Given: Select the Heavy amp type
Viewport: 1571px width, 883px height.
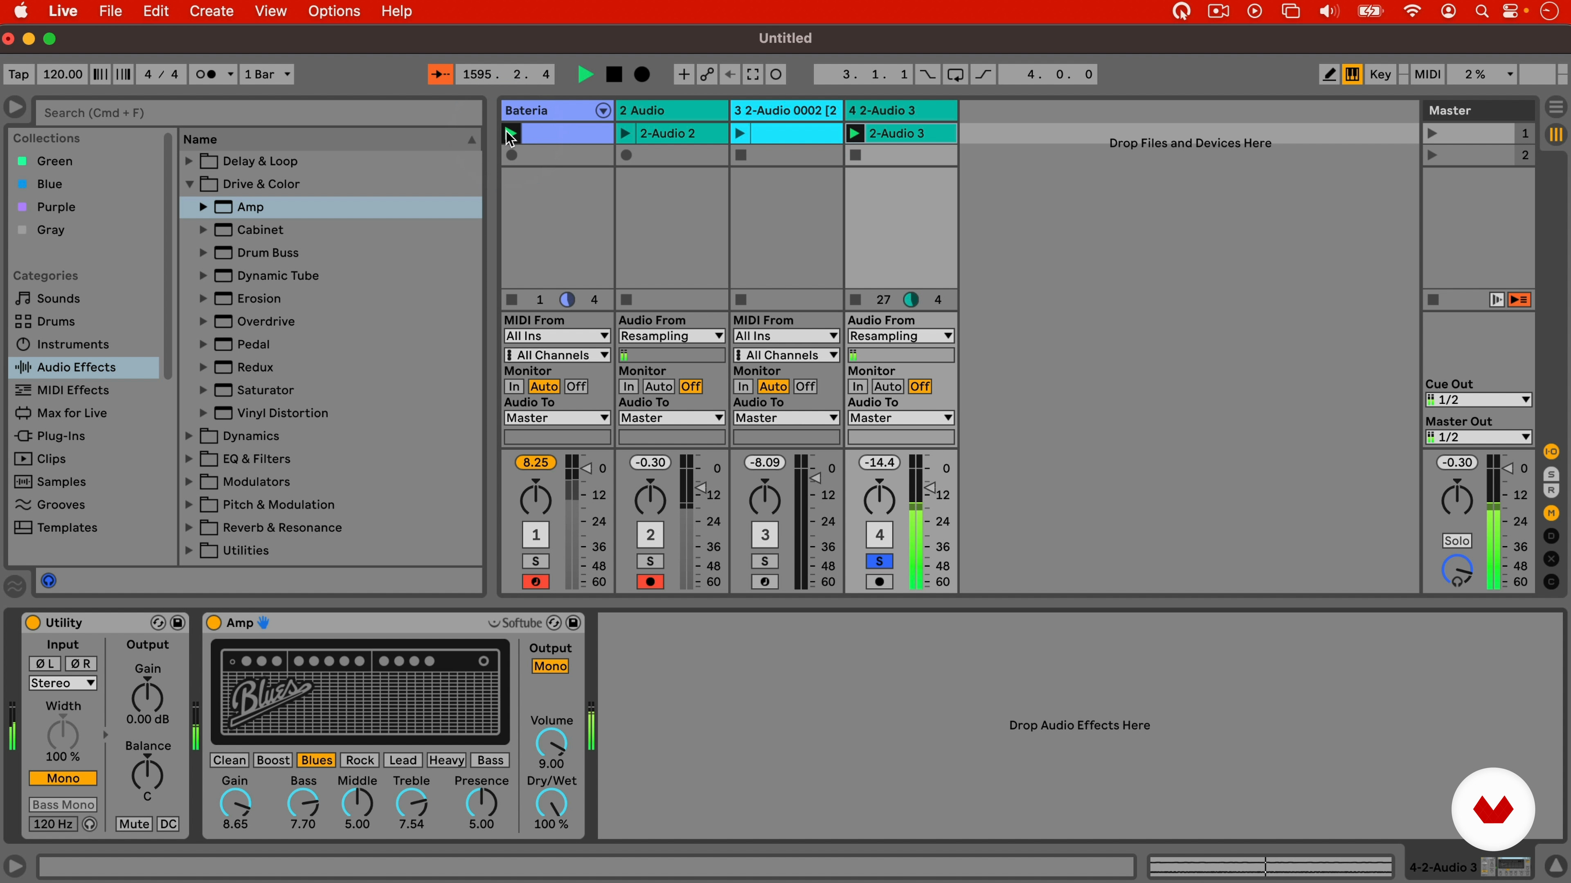Looking at the screenshot, I should coord(447,760).
